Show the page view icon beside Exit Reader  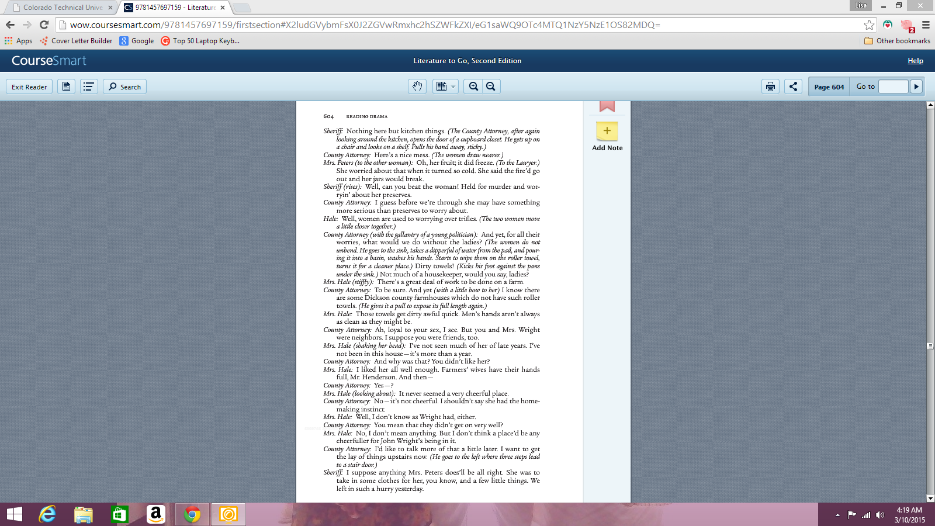pos(66,86)
